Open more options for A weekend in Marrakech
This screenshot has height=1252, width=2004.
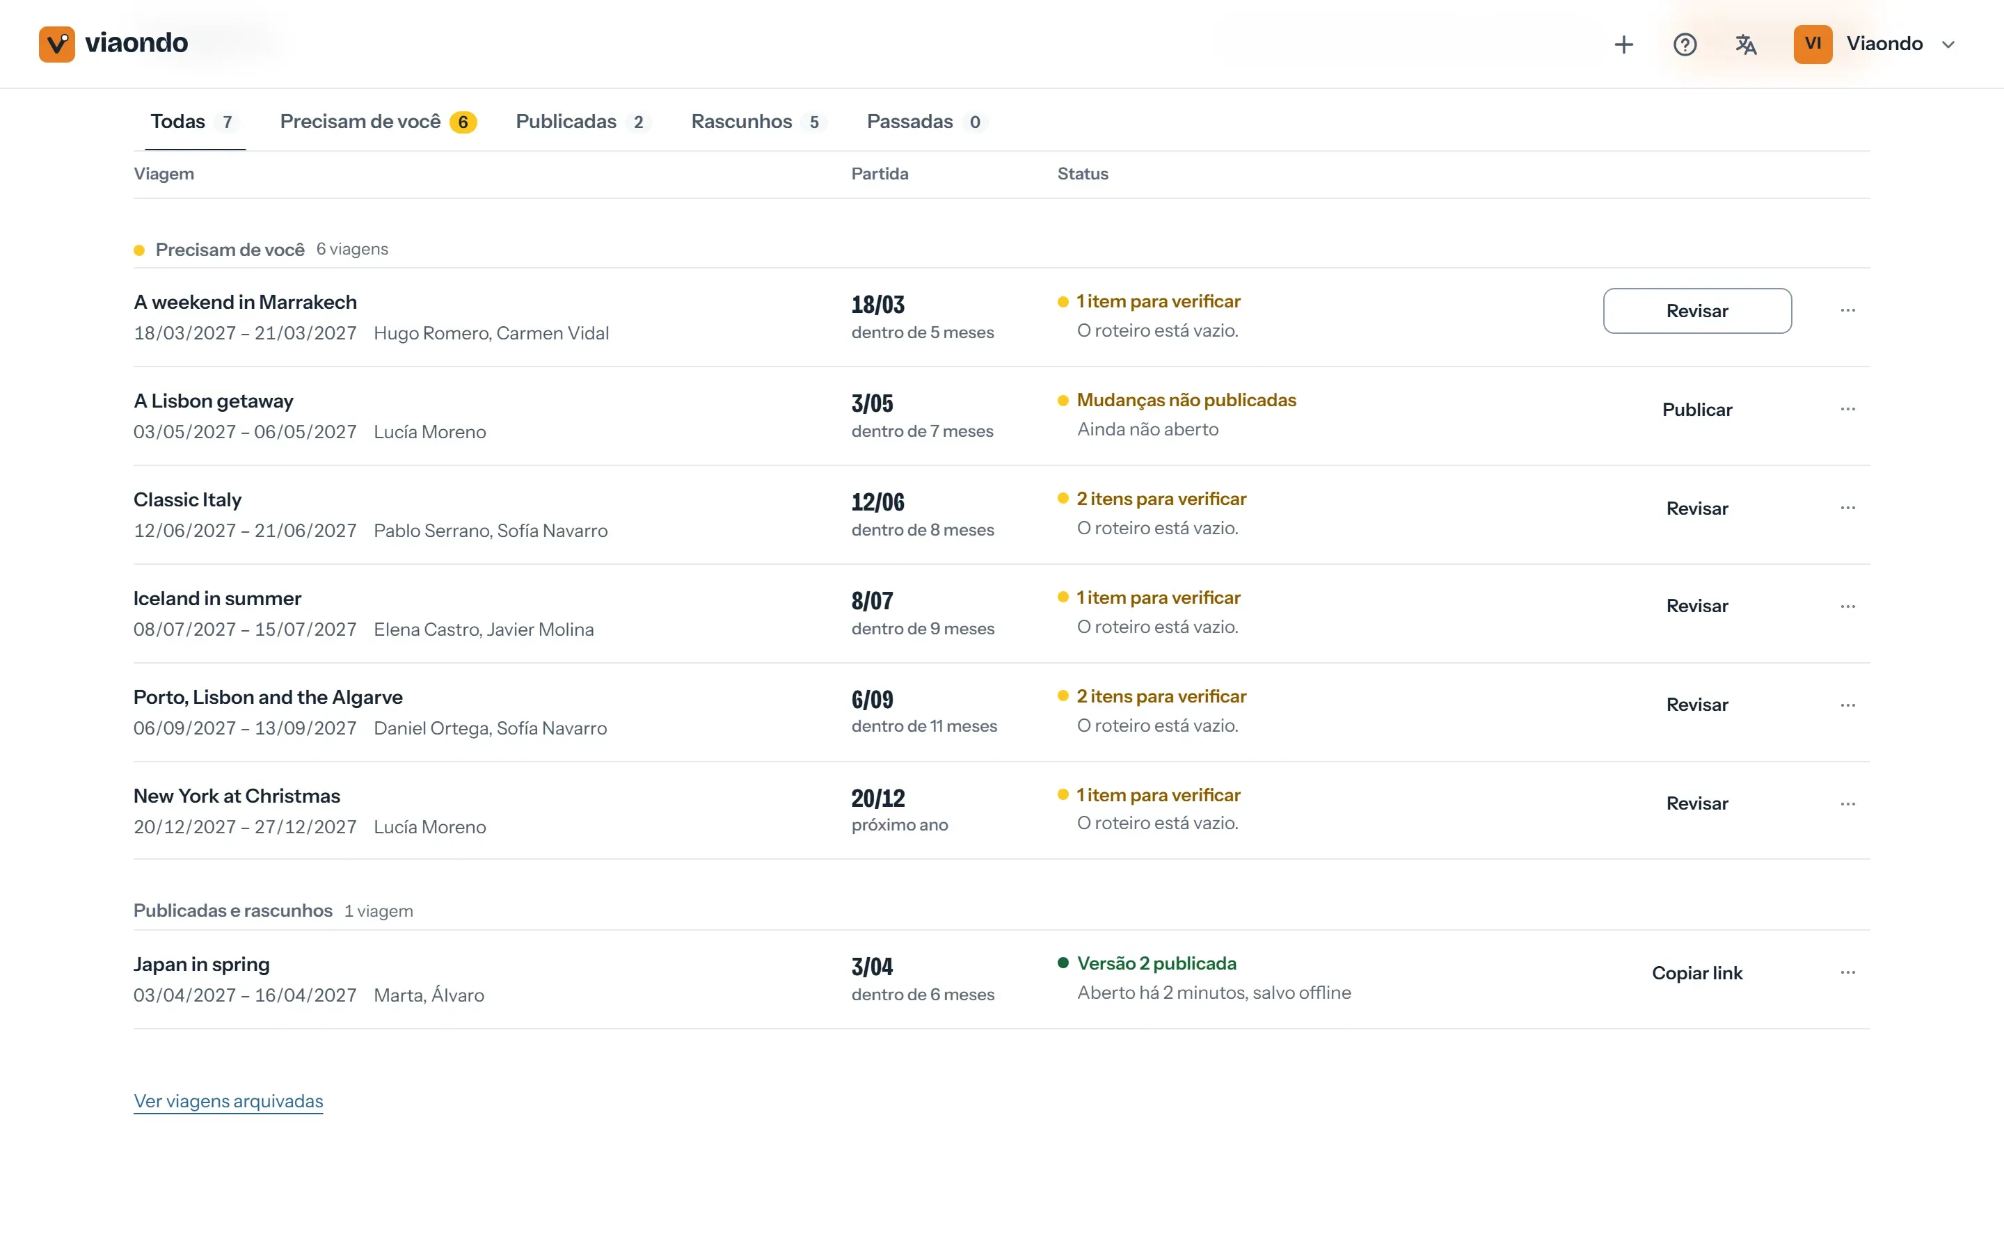(1847, 310)
